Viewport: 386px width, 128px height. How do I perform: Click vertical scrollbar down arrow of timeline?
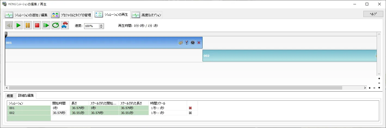[x=379, y=74]
